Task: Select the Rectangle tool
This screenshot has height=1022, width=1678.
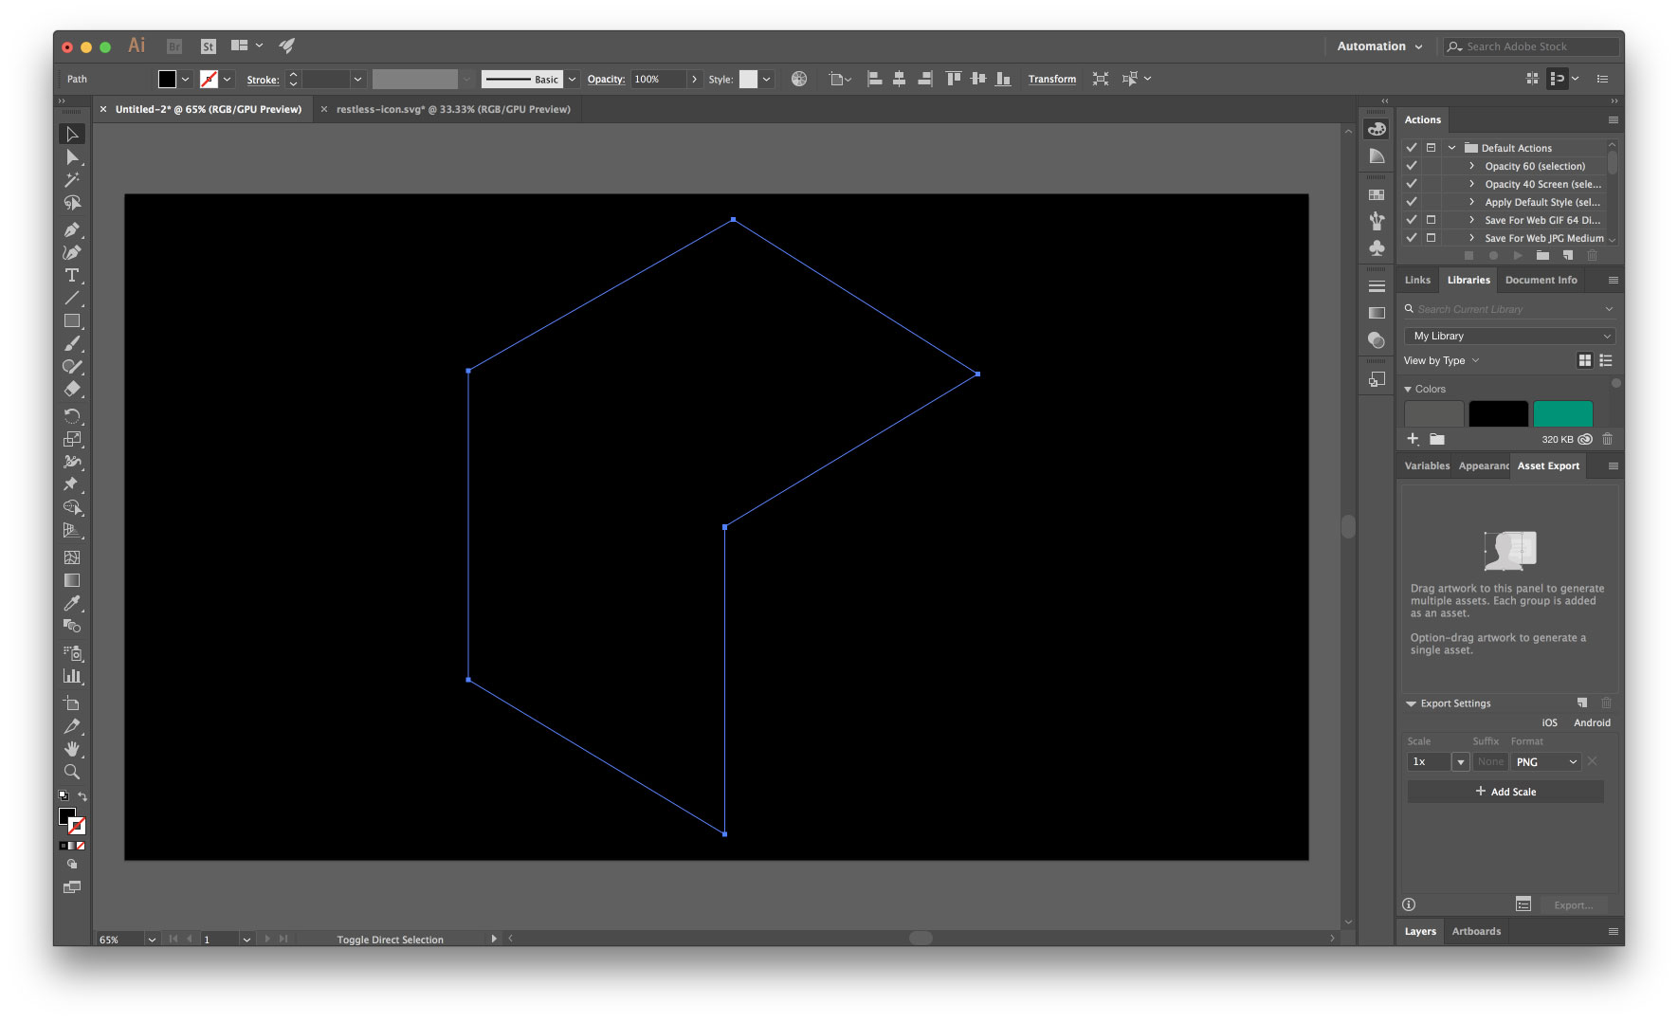Action: click(x=72, y=321)
